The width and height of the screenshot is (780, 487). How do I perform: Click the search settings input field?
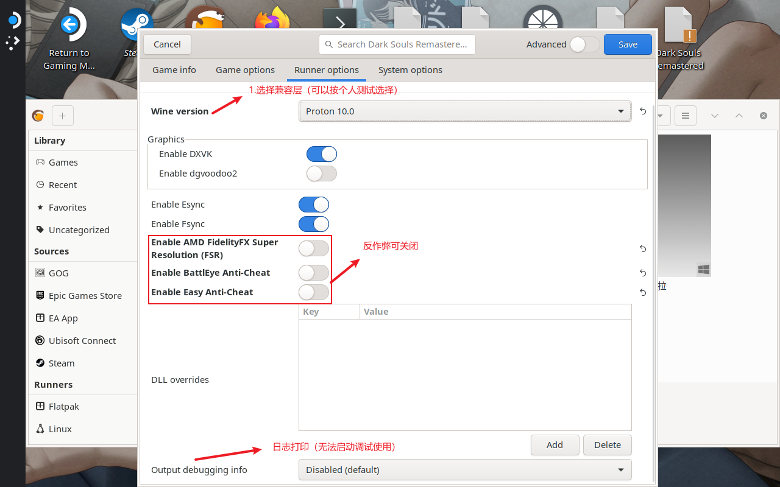pyautogui.click(x=397, y=44)
